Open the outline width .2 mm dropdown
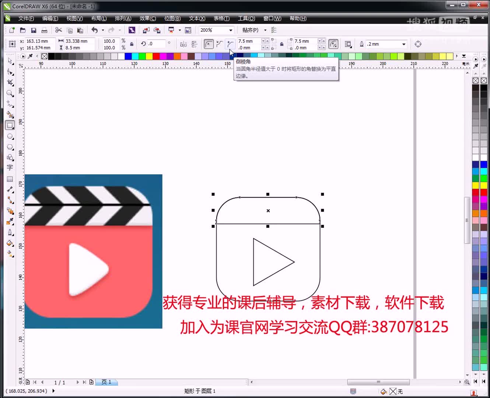Screen dimensions: 490x398 (404, 44)
